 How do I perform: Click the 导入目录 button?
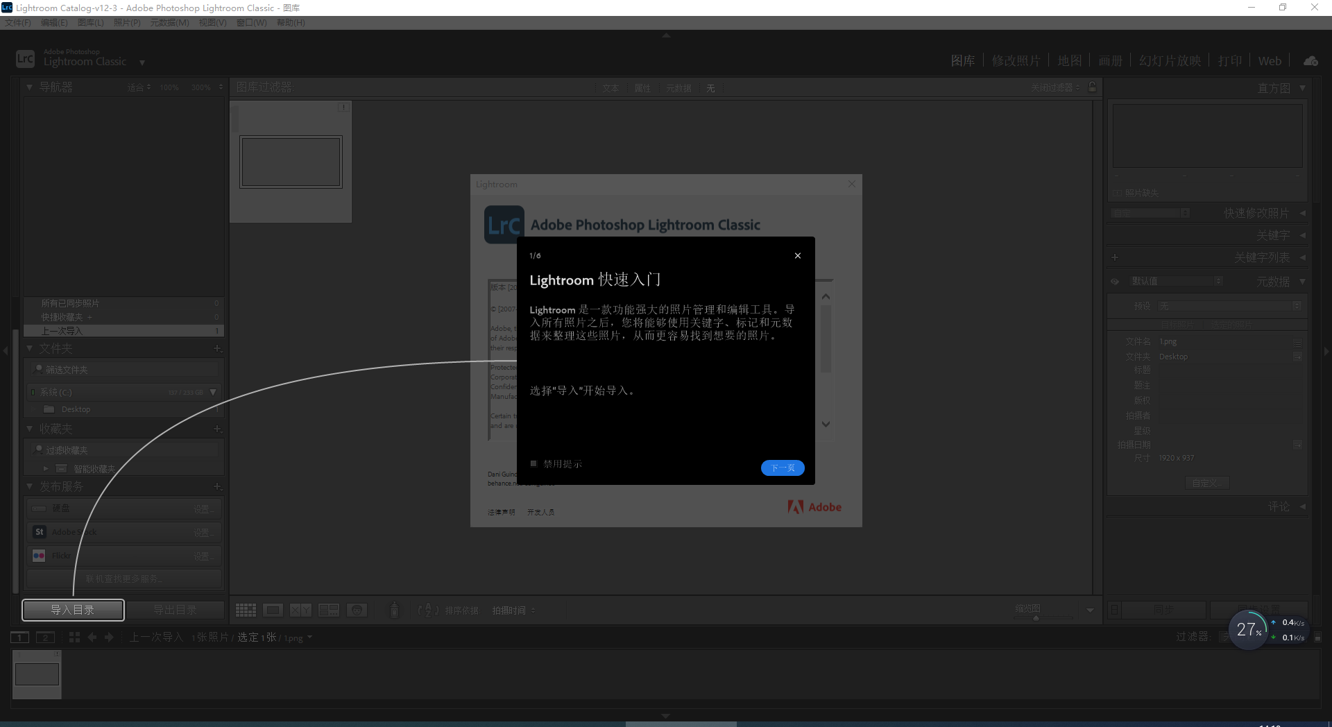click(73, 610)
